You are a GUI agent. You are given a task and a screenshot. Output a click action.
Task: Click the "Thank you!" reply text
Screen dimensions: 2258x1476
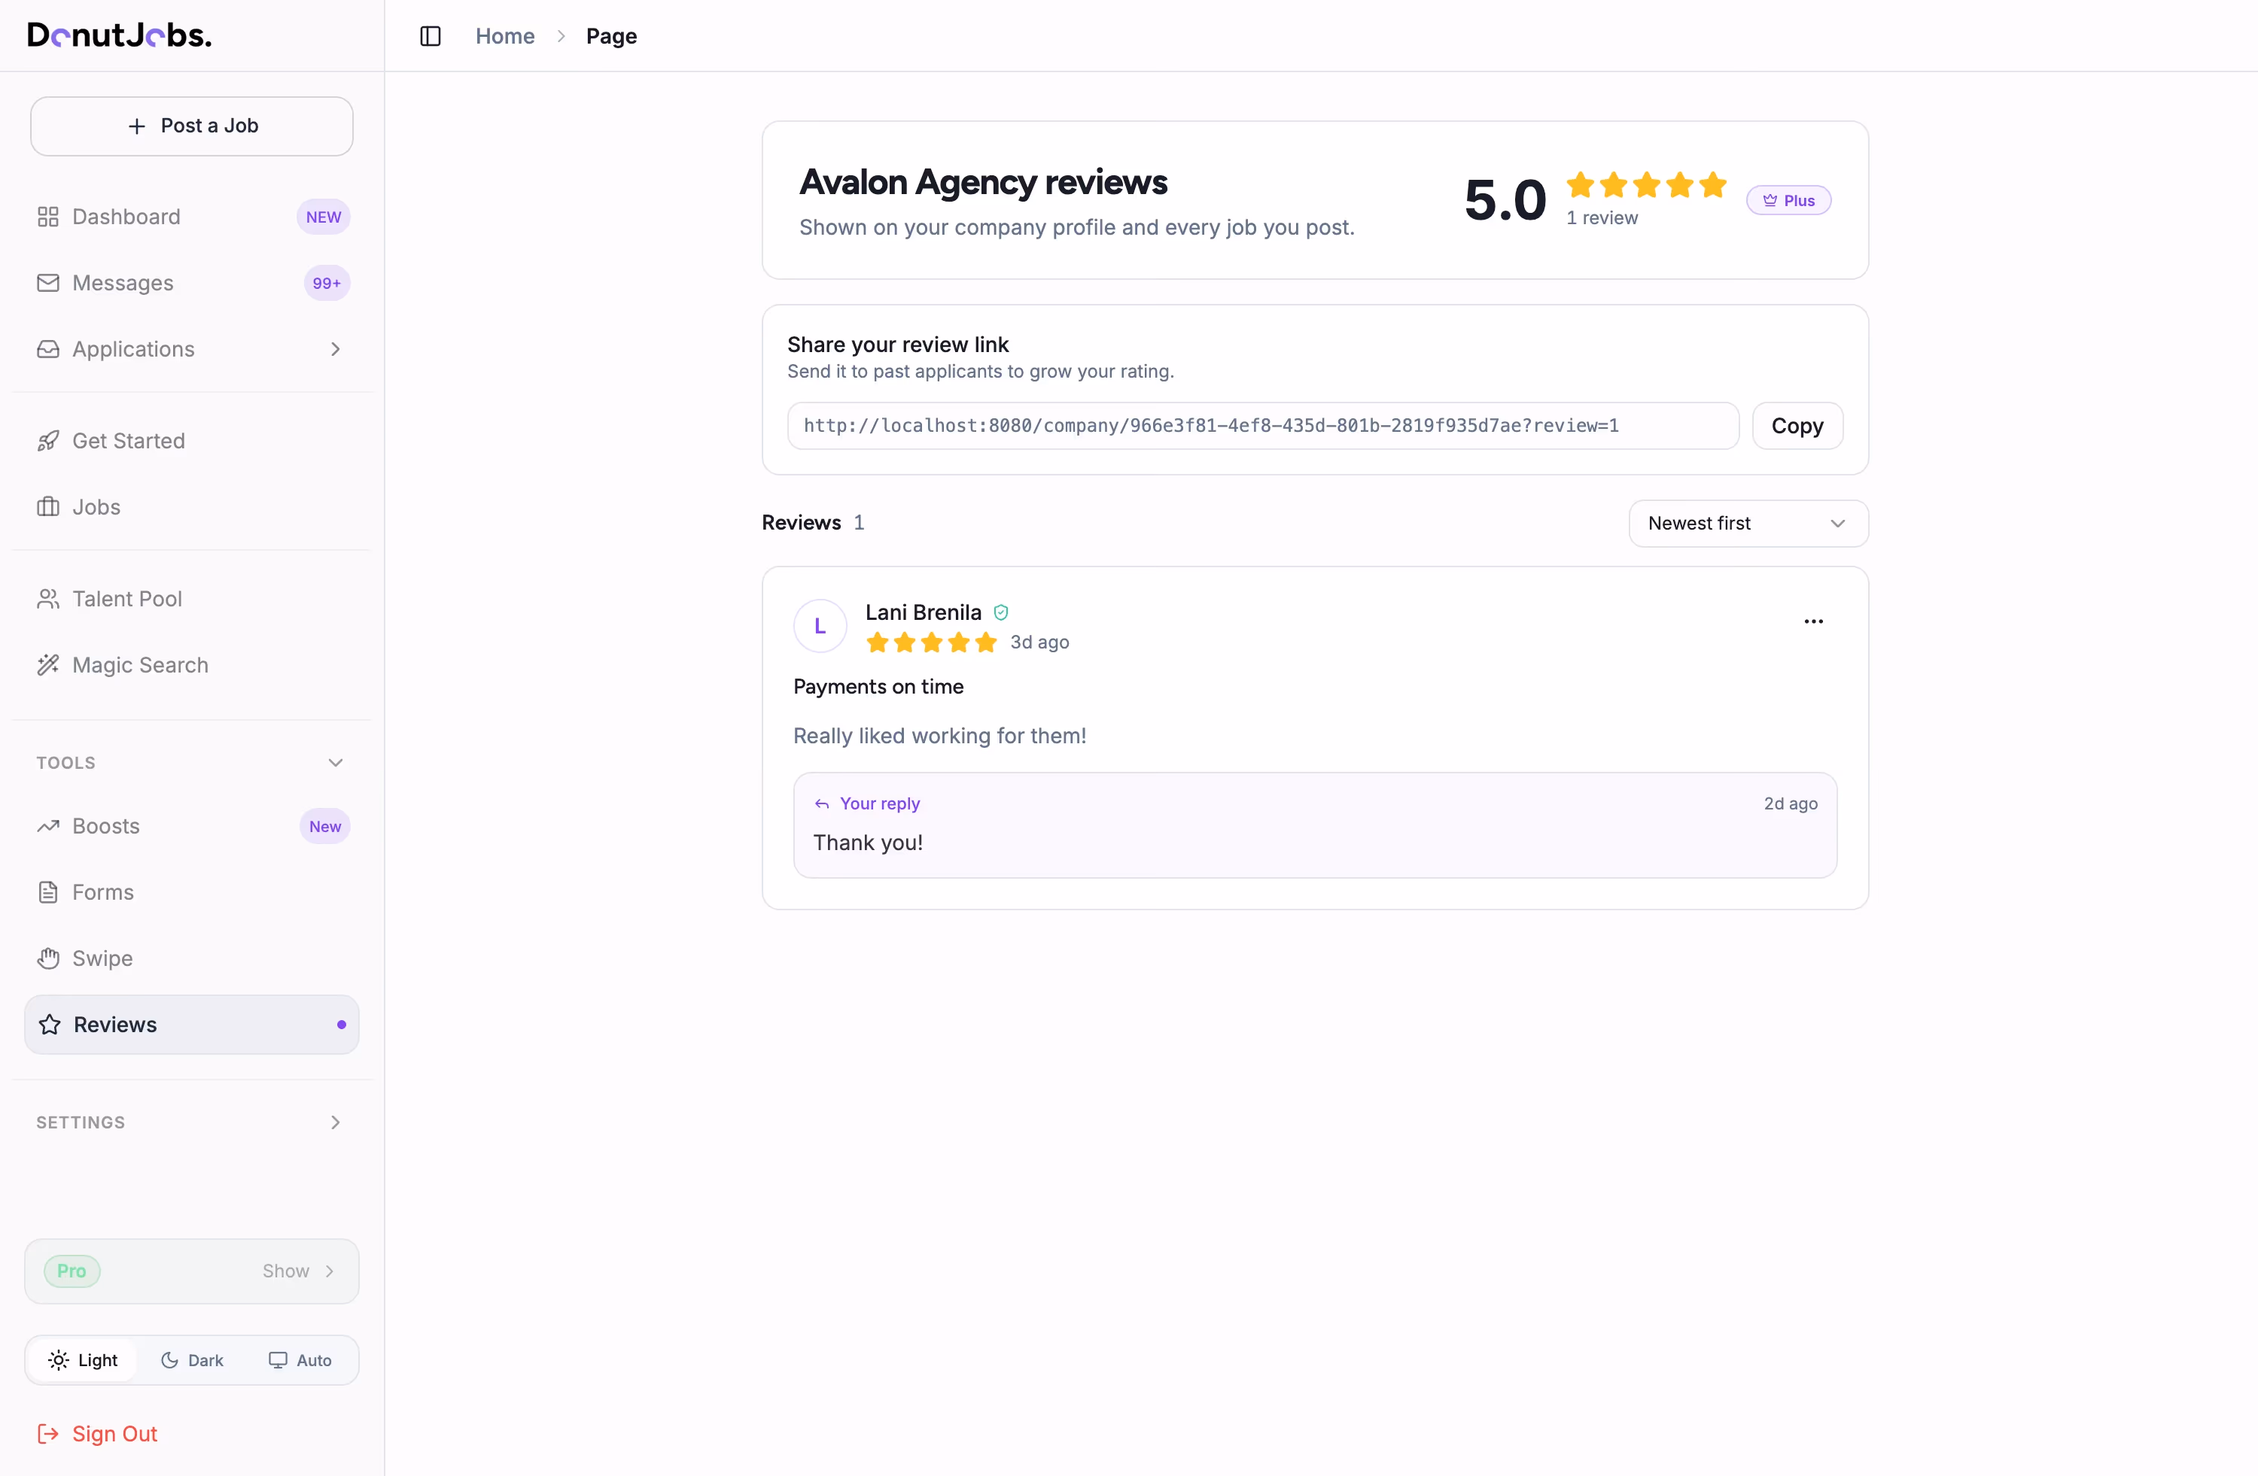click(867, 843)
